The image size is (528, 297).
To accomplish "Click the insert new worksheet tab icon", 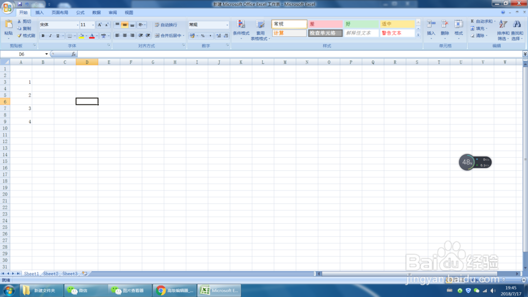I will [84, 273].
